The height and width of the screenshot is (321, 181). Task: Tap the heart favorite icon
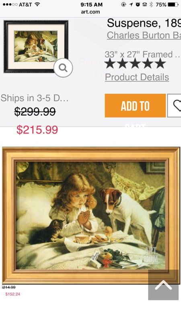pos(177,106)
